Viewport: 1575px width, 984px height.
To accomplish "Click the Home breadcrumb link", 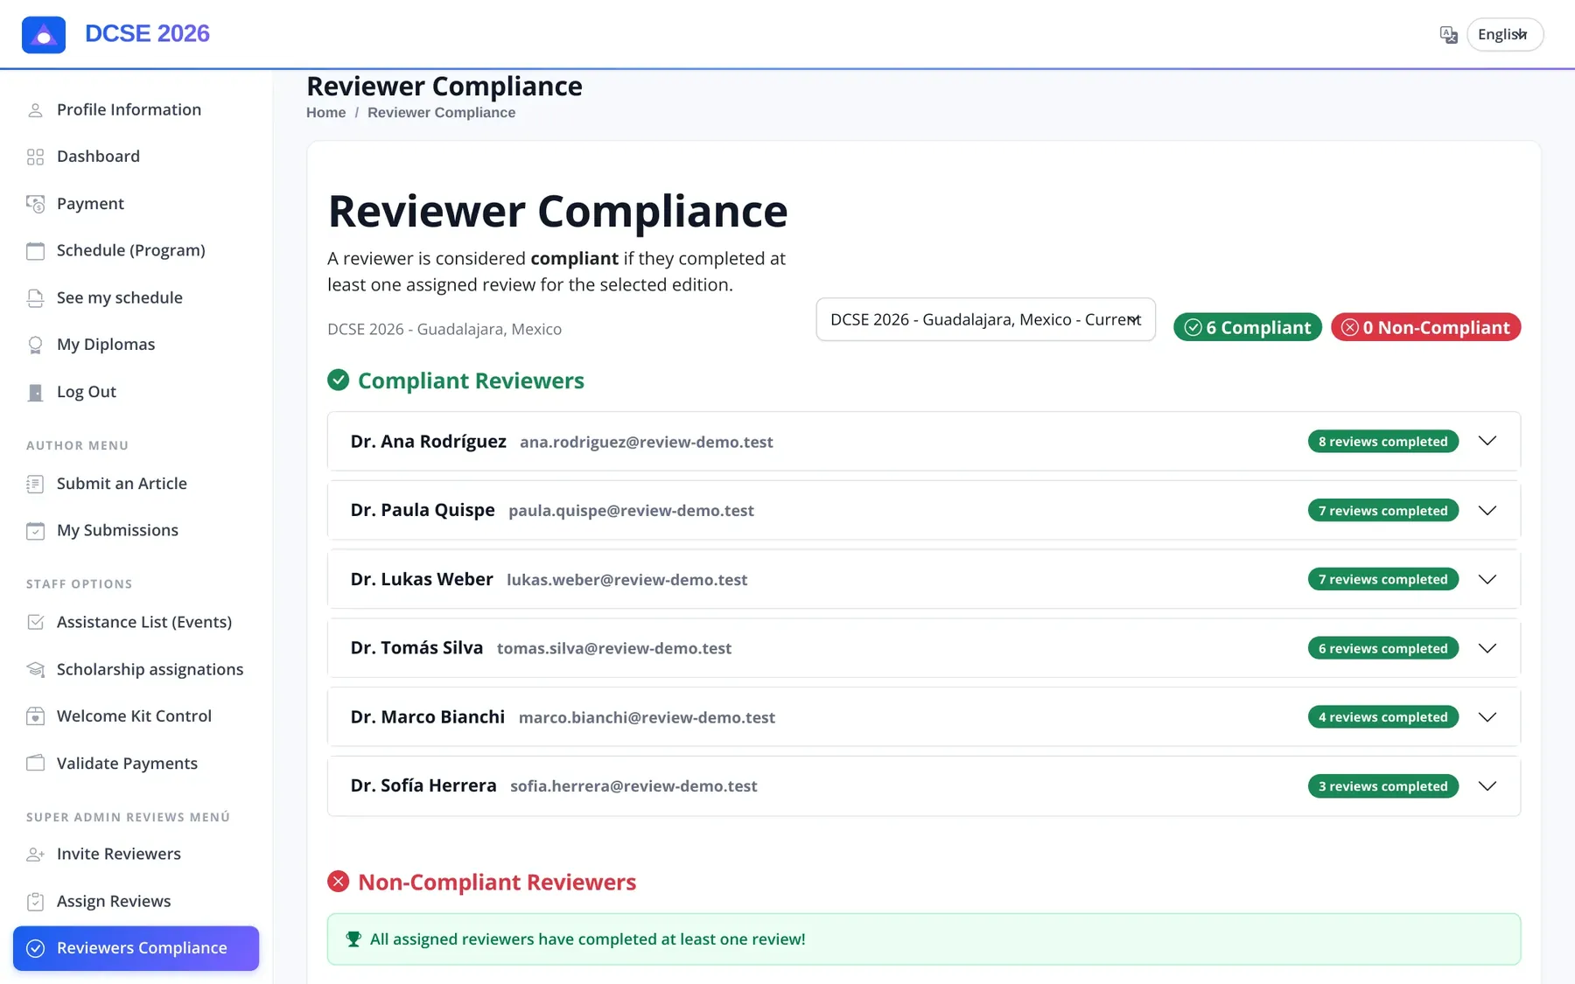I will click(325, 113).
